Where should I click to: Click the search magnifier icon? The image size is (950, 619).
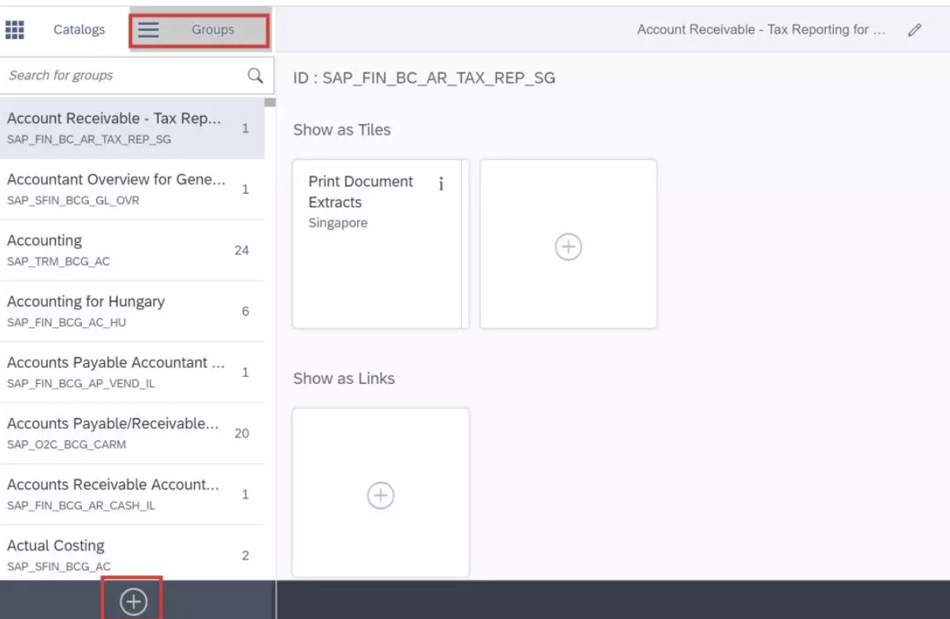pos(255,75)
